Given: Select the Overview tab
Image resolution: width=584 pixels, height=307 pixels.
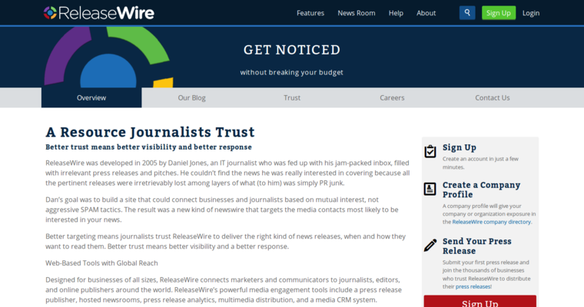Looking at the screenshot, I should click(91, 98).
